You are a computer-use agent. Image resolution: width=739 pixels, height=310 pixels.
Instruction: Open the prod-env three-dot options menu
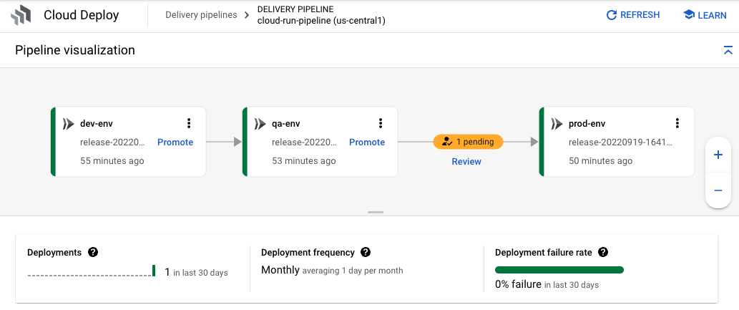click(x=677, y=123)
